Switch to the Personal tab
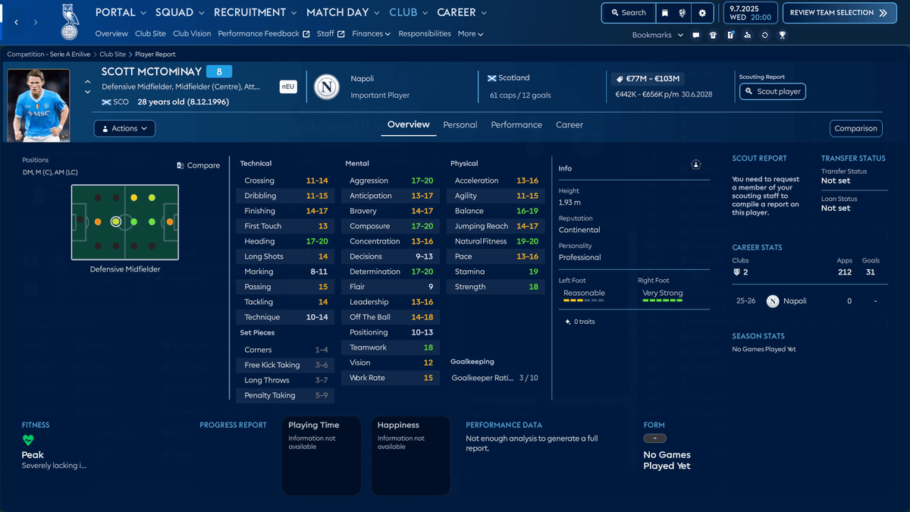910x512 pixels. click(x=460, y=124)
